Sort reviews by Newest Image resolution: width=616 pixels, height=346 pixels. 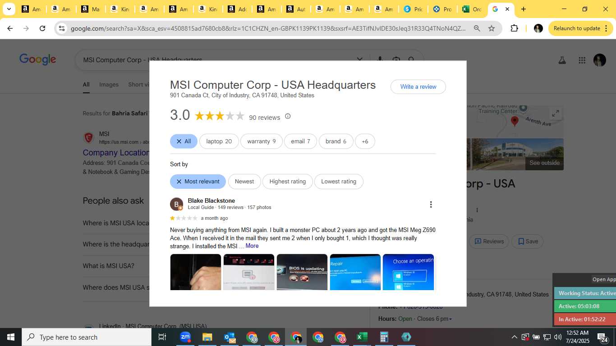click(244, 181)
